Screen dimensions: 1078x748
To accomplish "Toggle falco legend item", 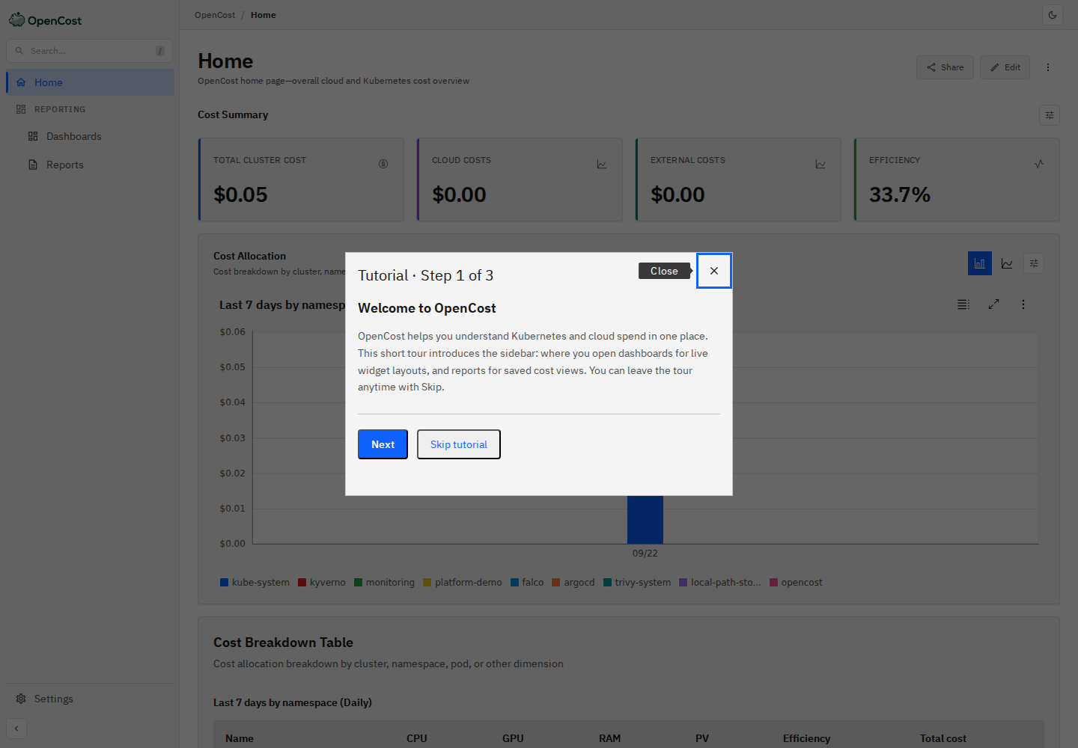I will pos(527,583).
